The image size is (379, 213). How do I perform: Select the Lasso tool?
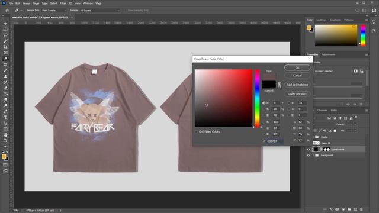pos(5,35)
